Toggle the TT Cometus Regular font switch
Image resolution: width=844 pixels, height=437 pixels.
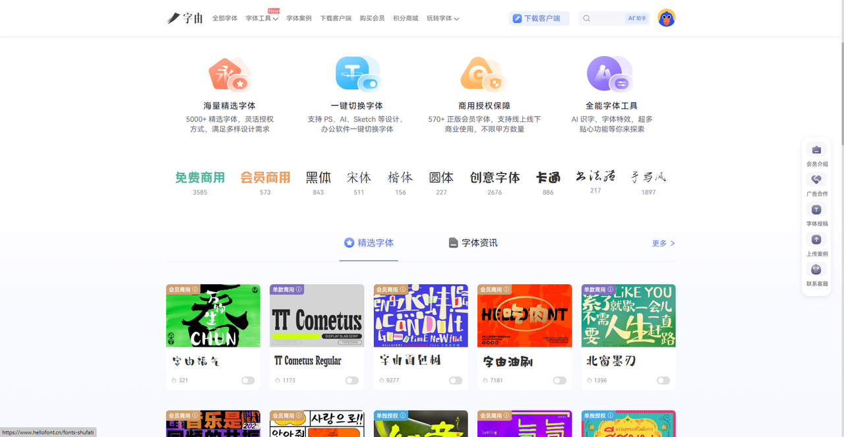click(352, 380)
